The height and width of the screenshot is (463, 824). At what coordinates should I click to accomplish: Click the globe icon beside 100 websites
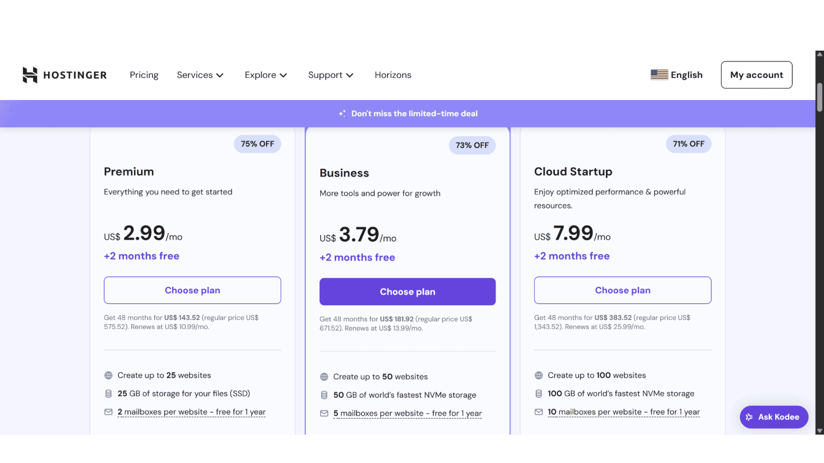coord(539,375)
